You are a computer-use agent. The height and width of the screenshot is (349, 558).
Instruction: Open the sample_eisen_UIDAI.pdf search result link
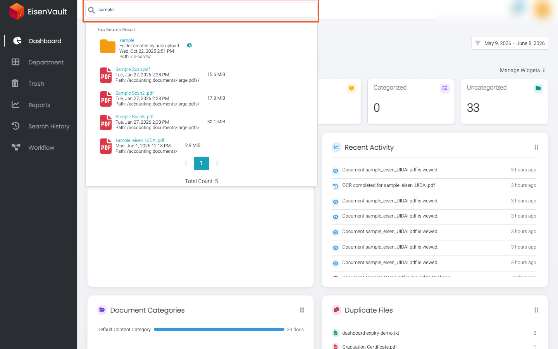[x=140, y=140]
